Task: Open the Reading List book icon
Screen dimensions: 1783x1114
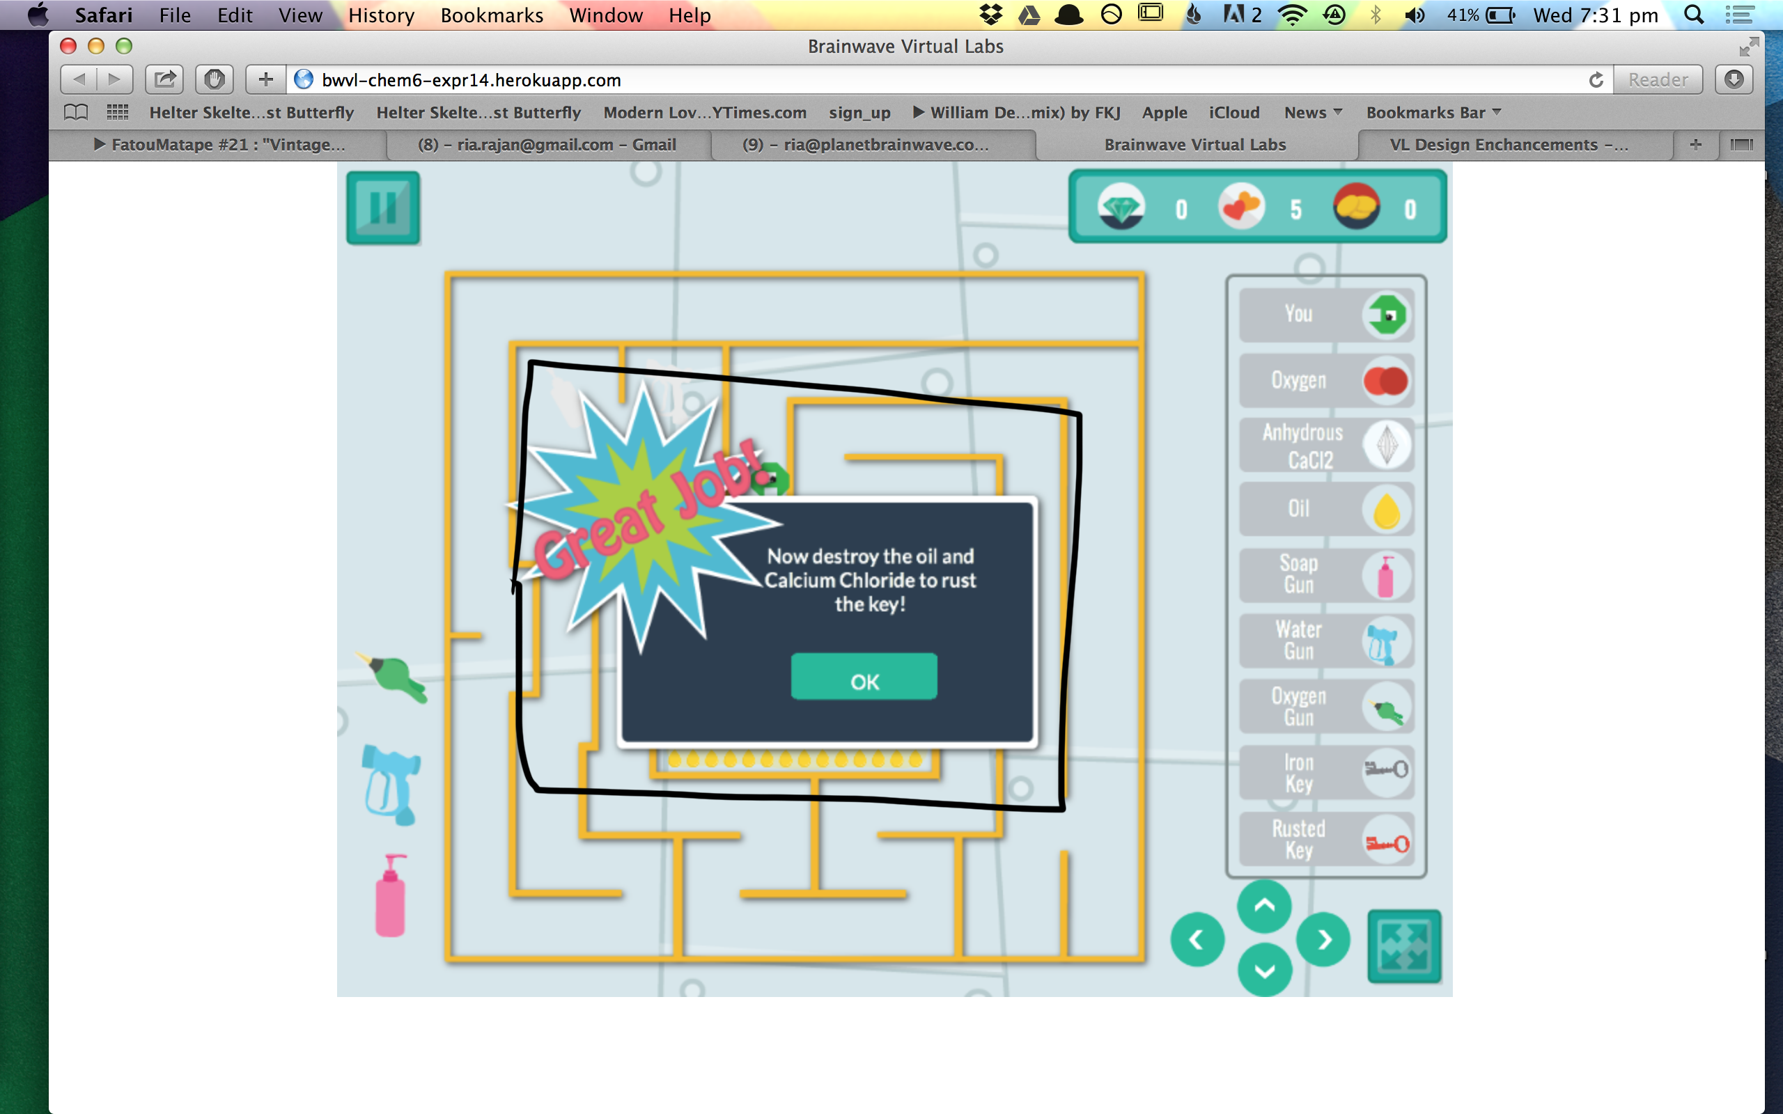Action: [76, 113]
